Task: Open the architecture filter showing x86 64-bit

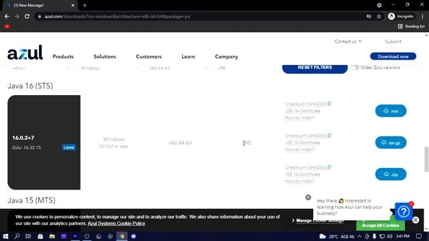Action: click(178, 68)
